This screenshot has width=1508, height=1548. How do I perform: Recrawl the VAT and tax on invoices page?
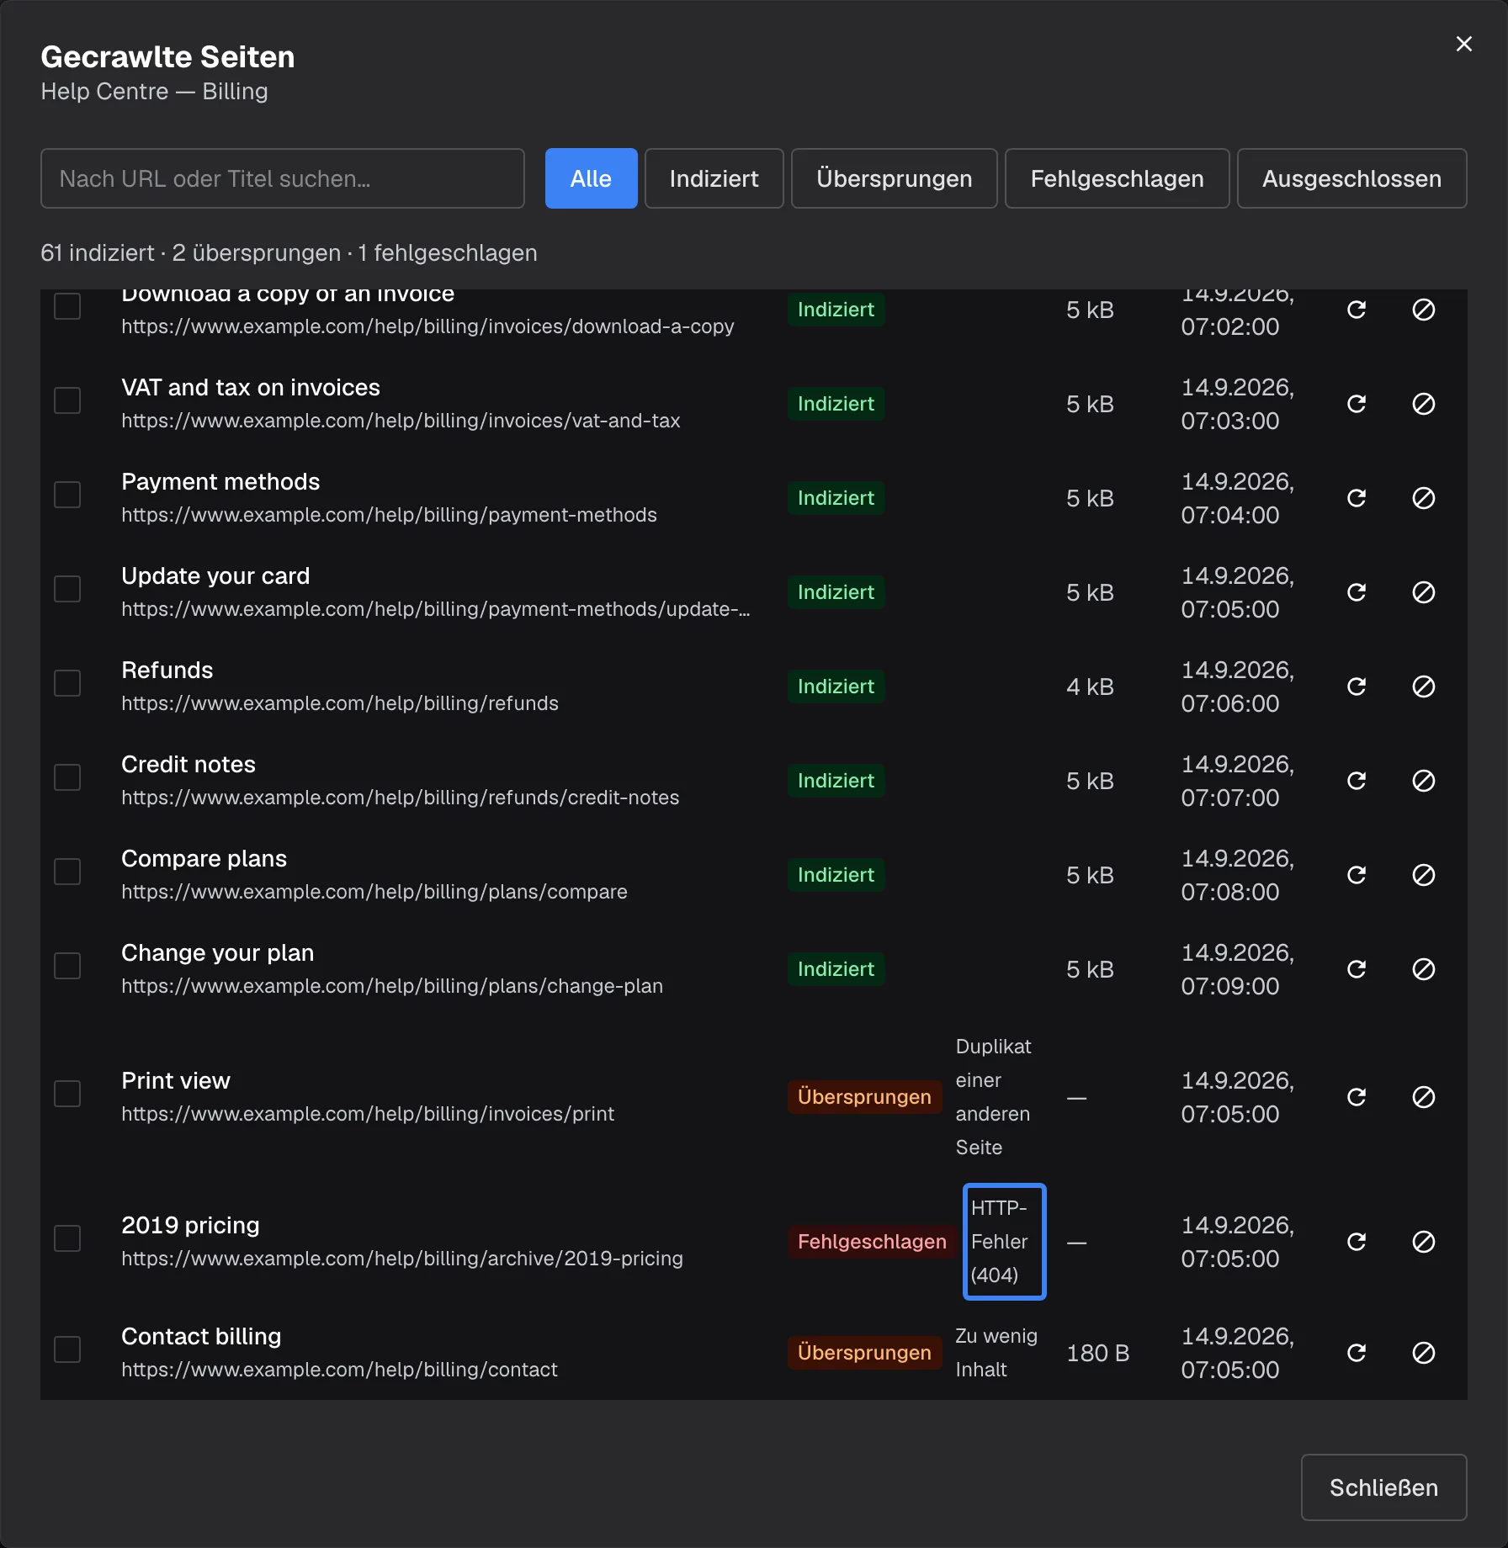point(1357,404)
